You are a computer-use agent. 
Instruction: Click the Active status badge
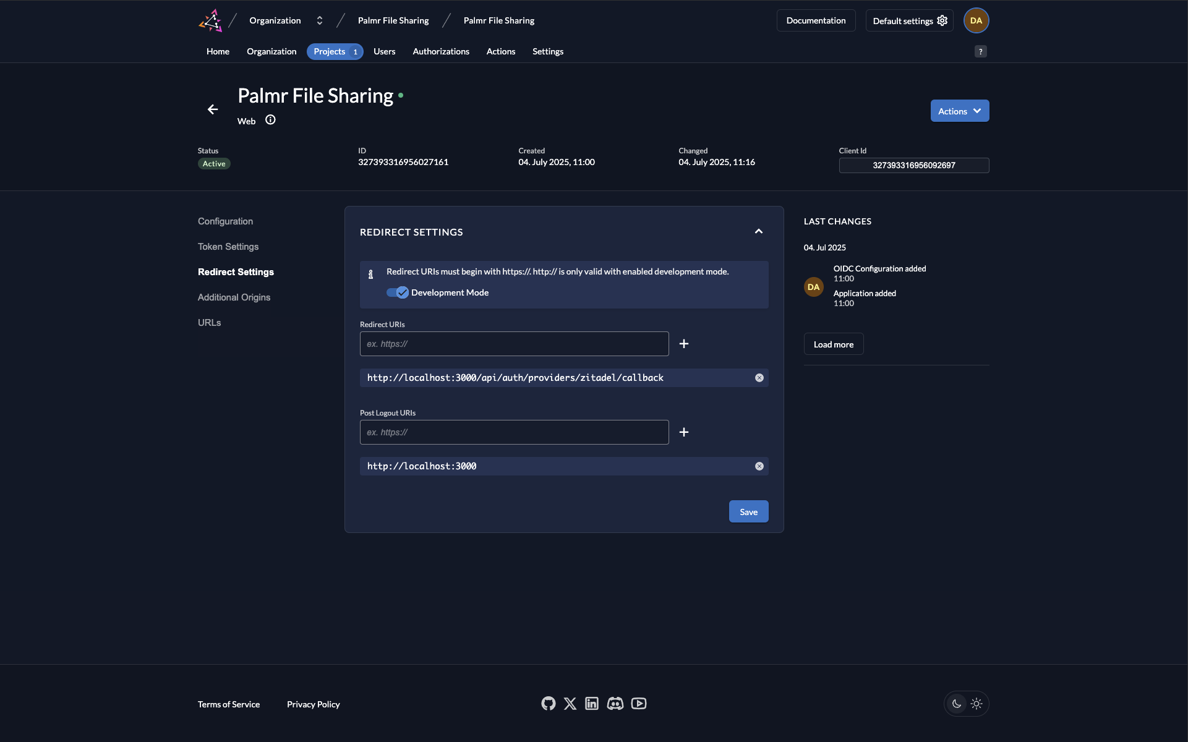[x=214, y=164]
